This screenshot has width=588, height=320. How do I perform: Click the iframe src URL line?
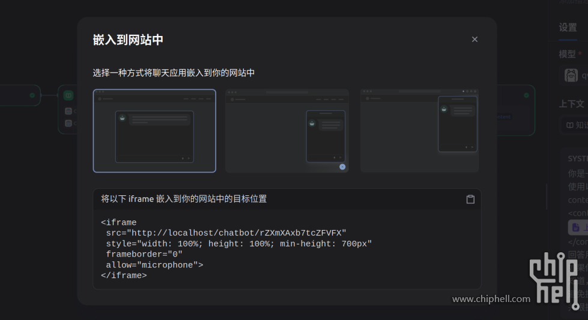226,233
